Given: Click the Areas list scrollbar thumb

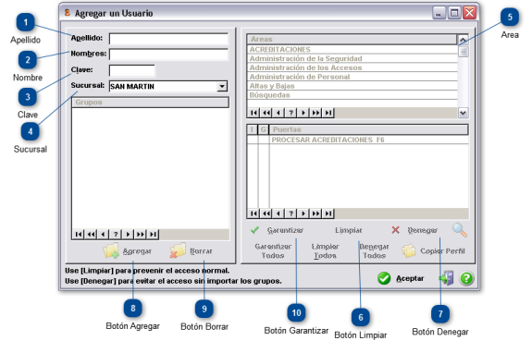Looking at the screenshot, I should pos(463,52).
